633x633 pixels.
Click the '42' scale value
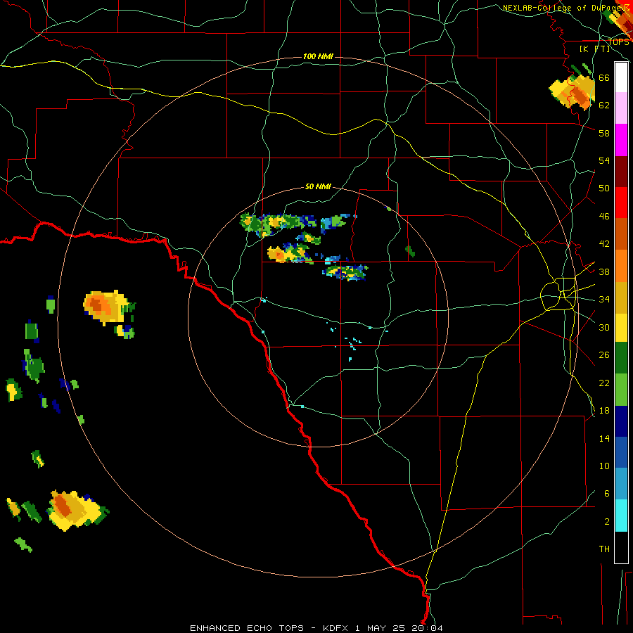tap(604, 244)
